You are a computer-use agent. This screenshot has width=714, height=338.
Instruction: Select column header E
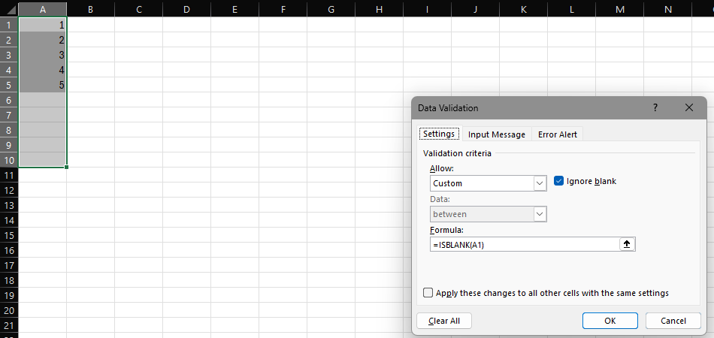coord(235,9)
